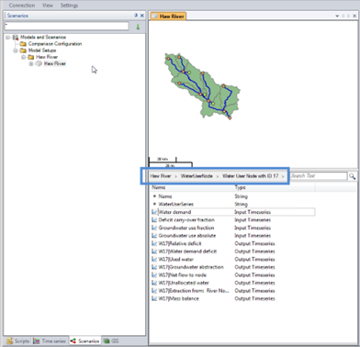Close the Scenarios panel

(x=142, y=16)
